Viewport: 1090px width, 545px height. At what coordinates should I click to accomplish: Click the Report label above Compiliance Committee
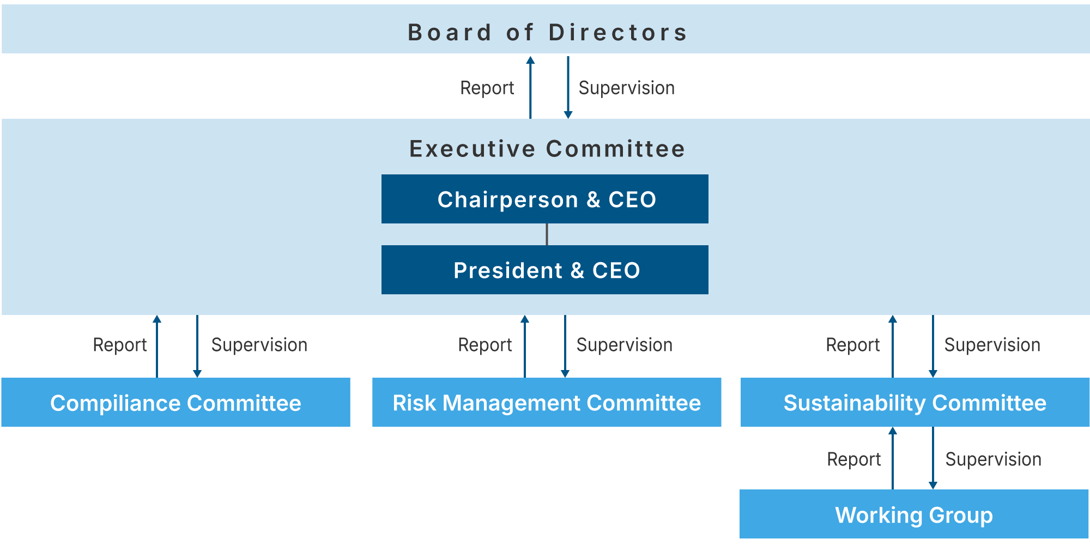pos(120,345)
